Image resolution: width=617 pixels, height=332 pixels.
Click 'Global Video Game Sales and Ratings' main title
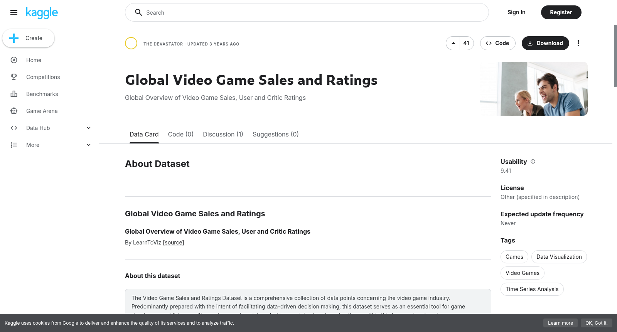coord(251,80)
